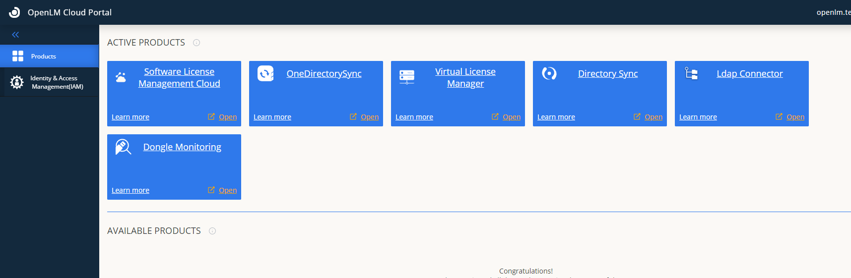
Task: Open the Virtual License Manager product
Action: (x=511, y=117)
